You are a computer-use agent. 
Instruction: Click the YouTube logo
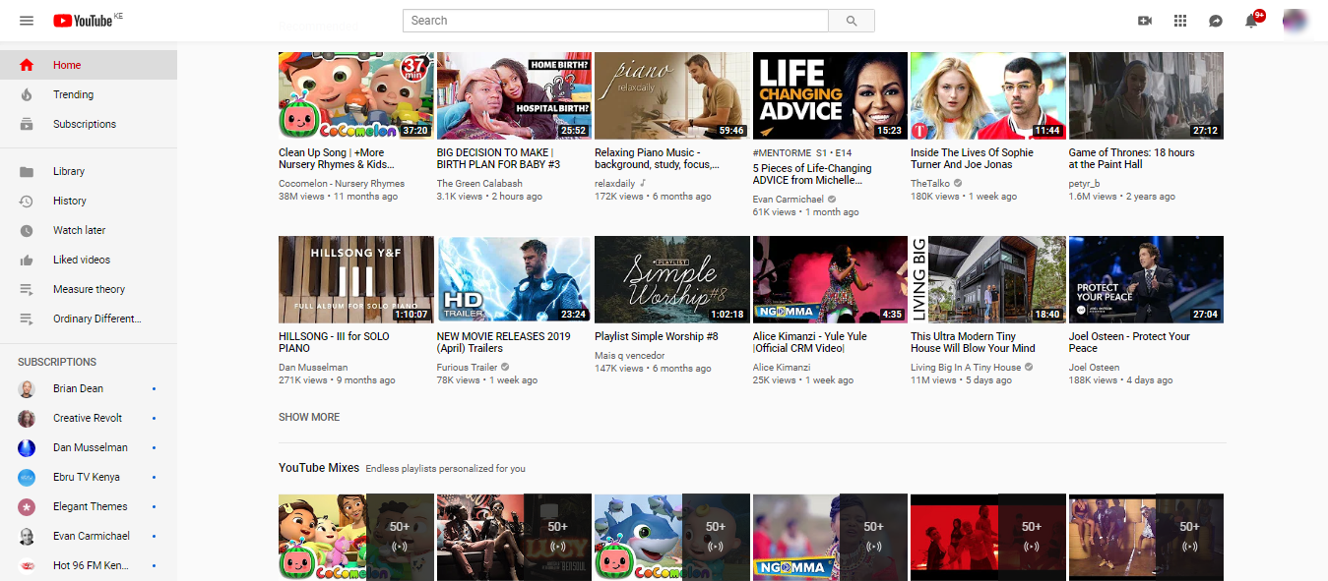(83, 21)
